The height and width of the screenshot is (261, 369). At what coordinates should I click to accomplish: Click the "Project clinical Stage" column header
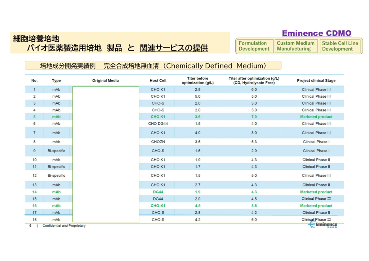pos(316,80)
